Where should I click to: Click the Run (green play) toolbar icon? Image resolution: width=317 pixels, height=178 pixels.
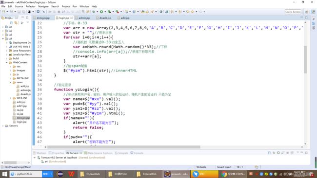click(101, 12)
